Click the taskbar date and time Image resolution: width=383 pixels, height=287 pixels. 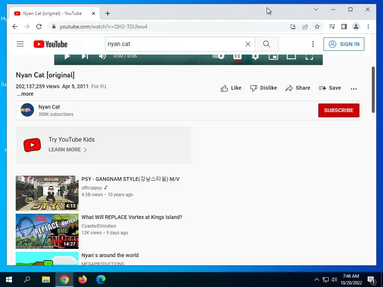click(351, 280)
